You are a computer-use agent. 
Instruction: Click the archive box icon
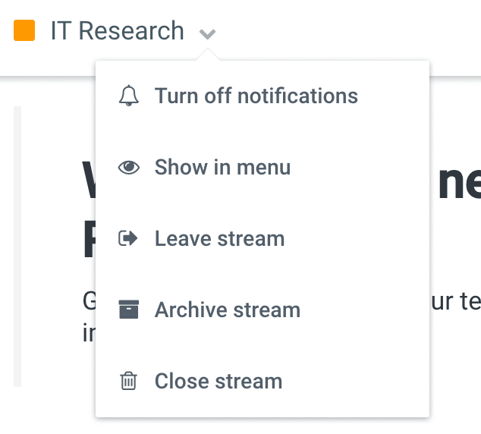(x=129, y=310)
